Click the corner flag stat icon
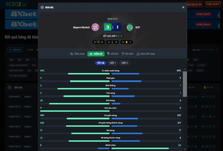This screenshot has height=151, width=223. pyautogui.click(x=112, y=42)
